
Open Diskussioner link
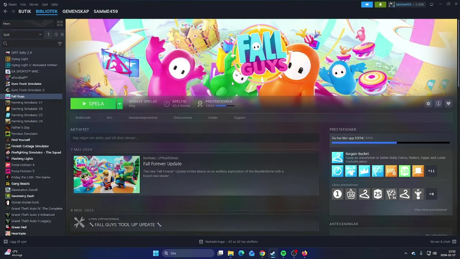coord(183,118)
